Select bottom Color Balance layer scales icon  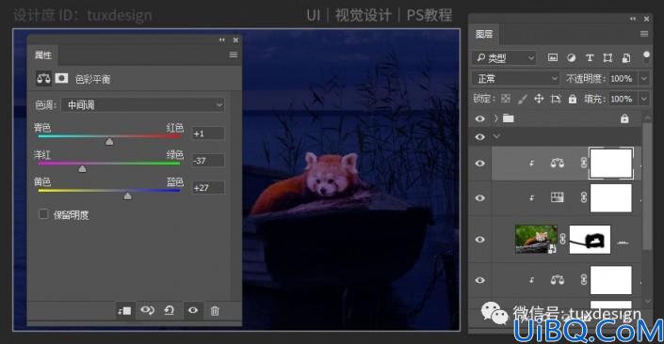point(557,280)
